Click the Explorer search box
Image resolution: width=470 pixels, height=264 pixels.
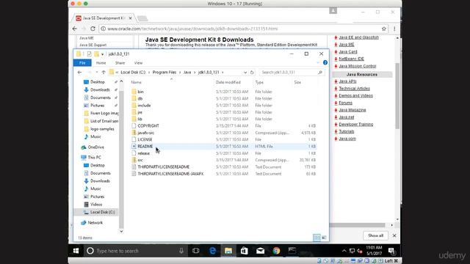tap(292, 73)
